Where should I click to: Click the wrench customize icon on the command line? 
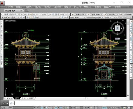(7, 103)
